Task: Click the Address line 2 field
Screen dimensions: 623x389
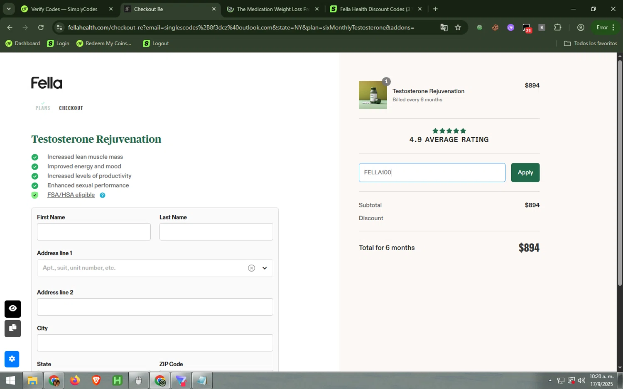Action: pos(155,307)
